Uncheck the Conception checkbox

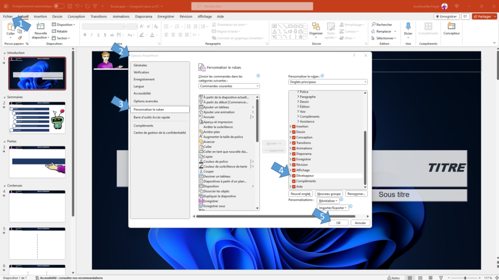294,138
